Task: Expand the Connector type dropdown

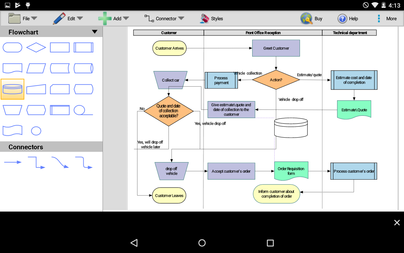Action: point(181,18)
